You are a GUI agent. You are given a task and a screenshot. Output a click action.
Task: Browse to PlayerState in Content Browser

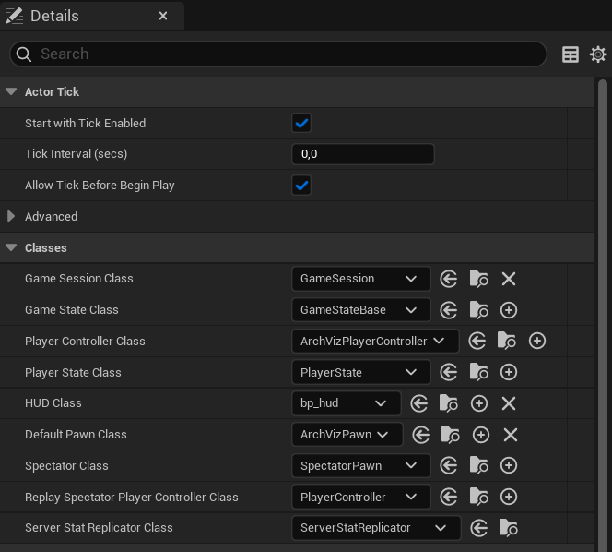coord(478,372)
